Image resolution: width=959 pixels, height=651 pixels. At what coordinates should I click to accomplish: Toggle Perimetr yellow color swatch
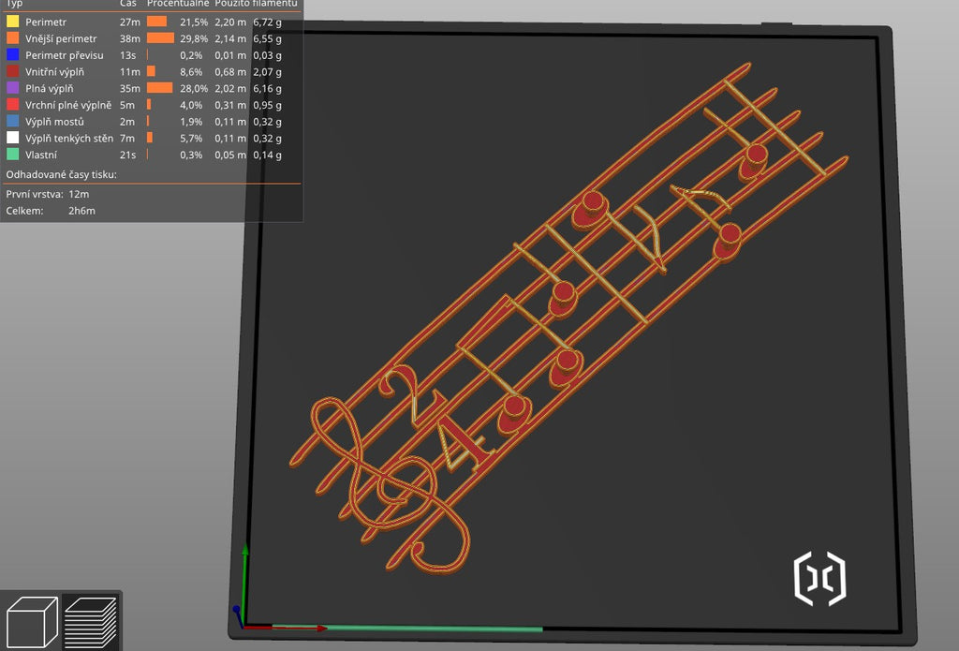tap(12, 22)
